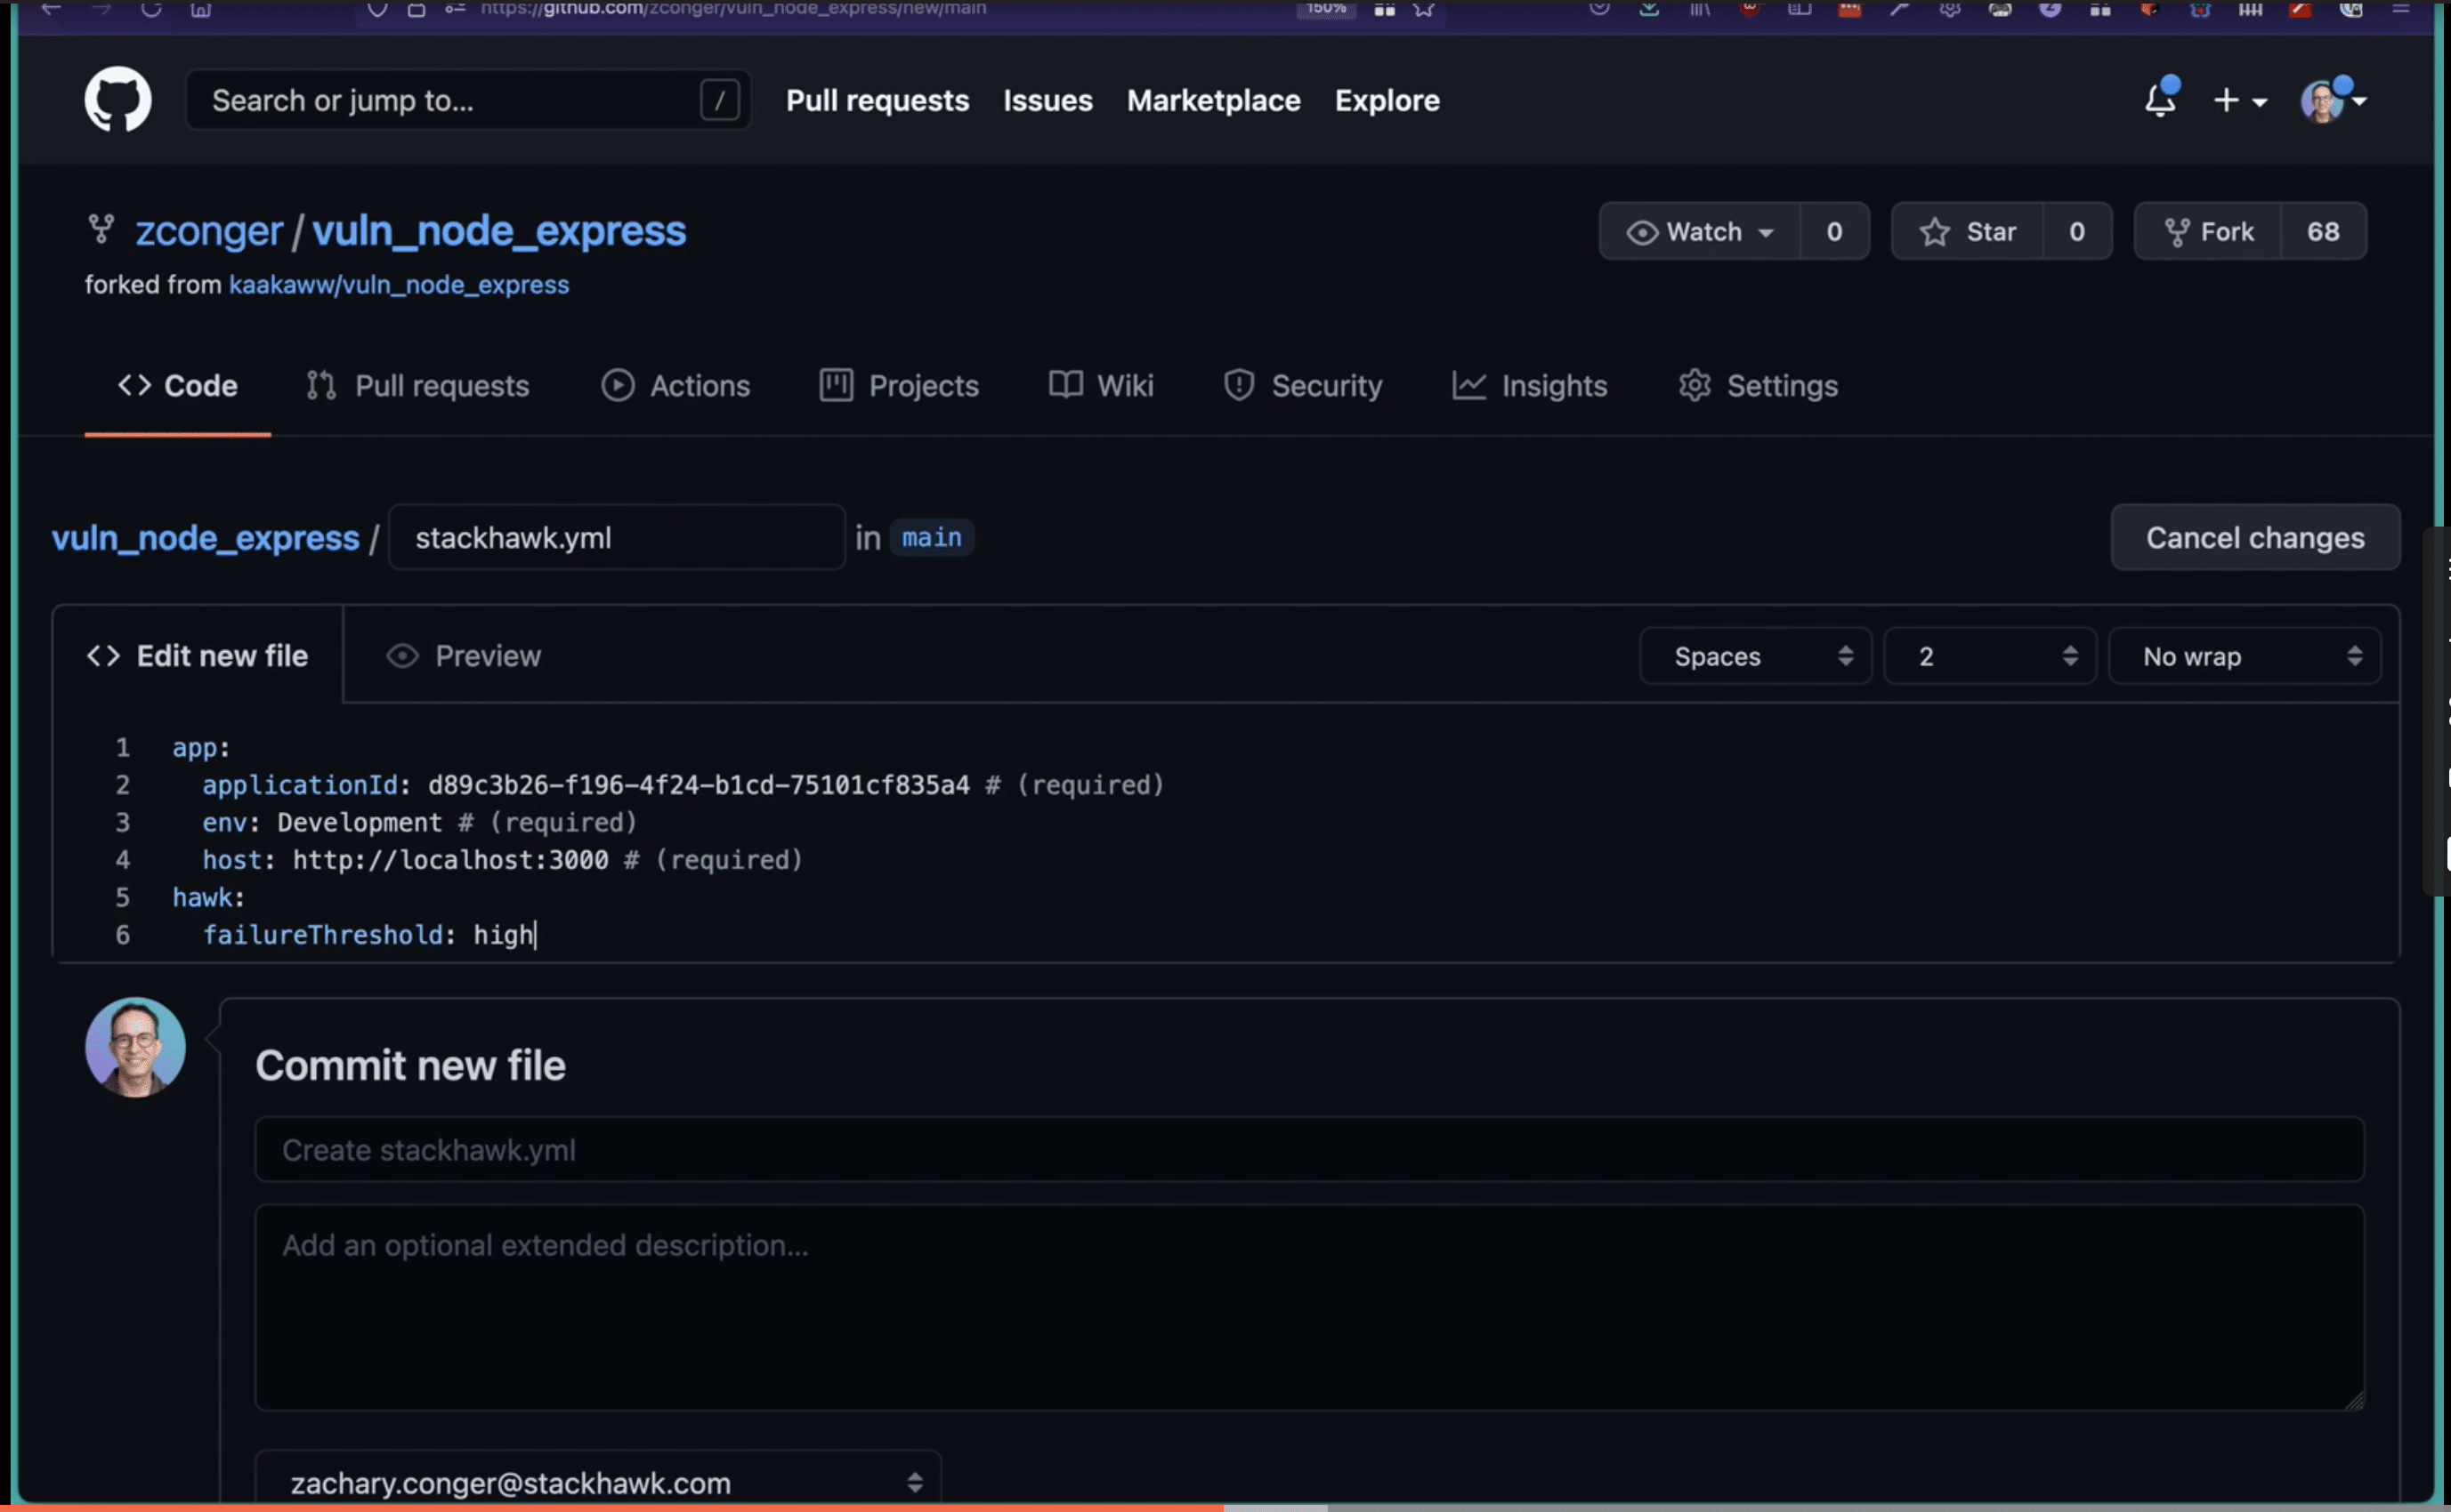Open the notifications bell
The height and width of the screenshot is (1512, 2451).
[2161, 98]
